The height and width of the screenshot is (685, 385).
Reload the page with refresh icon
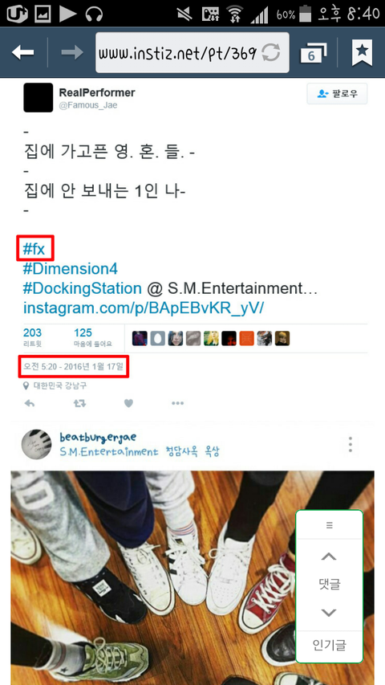point(271,53)
